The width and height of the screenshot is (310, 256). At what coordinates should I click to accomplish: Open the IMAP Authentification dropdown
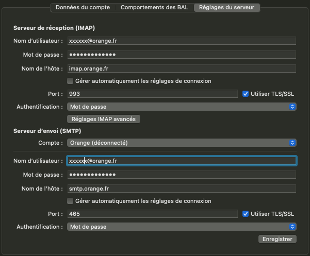(182, 107)
